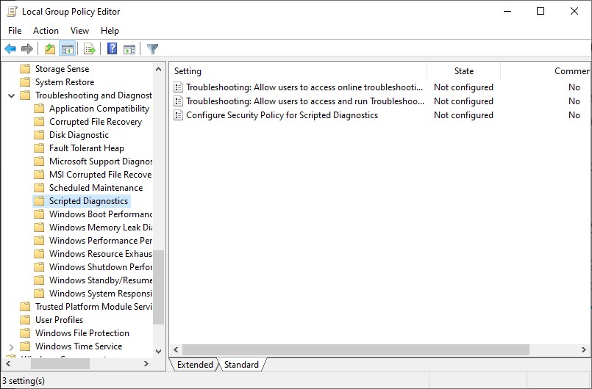Select 'Allow users to access and run Troubleshoo...' setting
Screen dimensions: 592x389
305,101
